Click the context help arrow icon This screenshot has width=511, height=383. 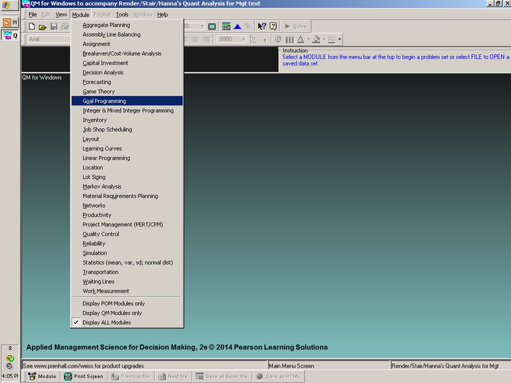(x=262, y=27)
